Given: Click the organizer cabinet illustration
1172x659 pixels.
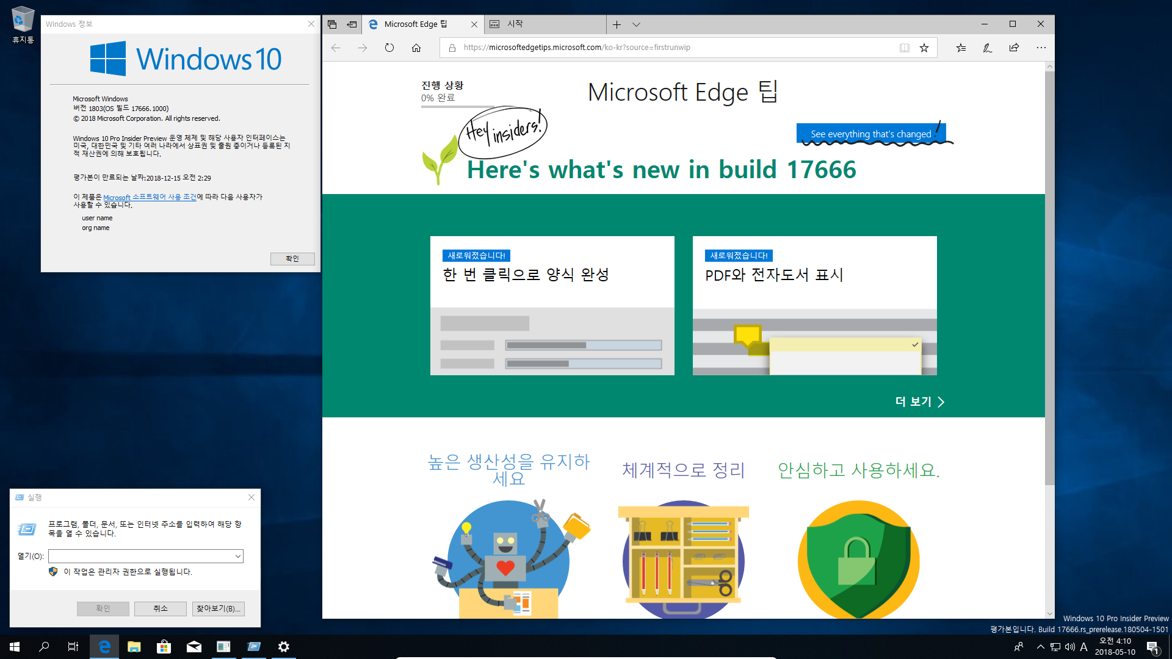Looking at the screenshot, I should pos(684,560).
